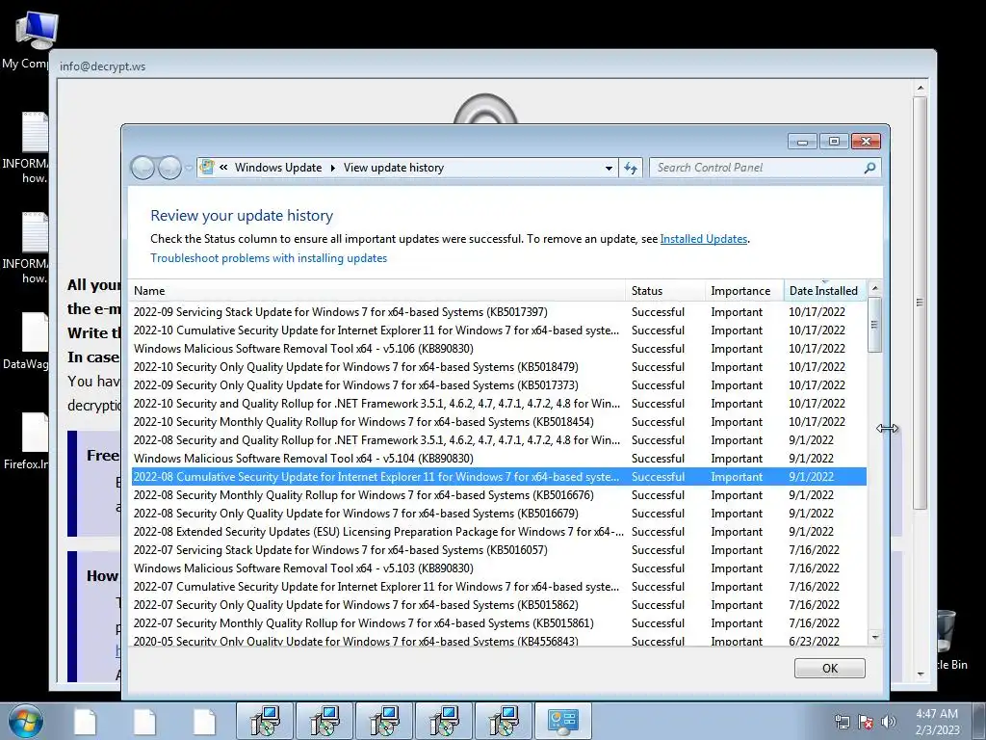Select the KB5016679 Security Only update row
The image size is (986, 740).
point(499,513)
